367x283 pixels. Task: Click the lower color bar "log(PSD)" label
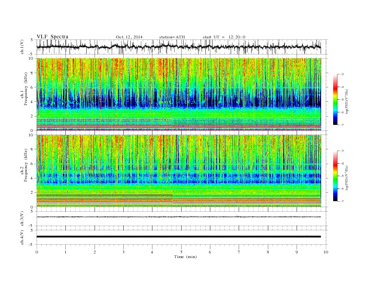tap(347, 178)
